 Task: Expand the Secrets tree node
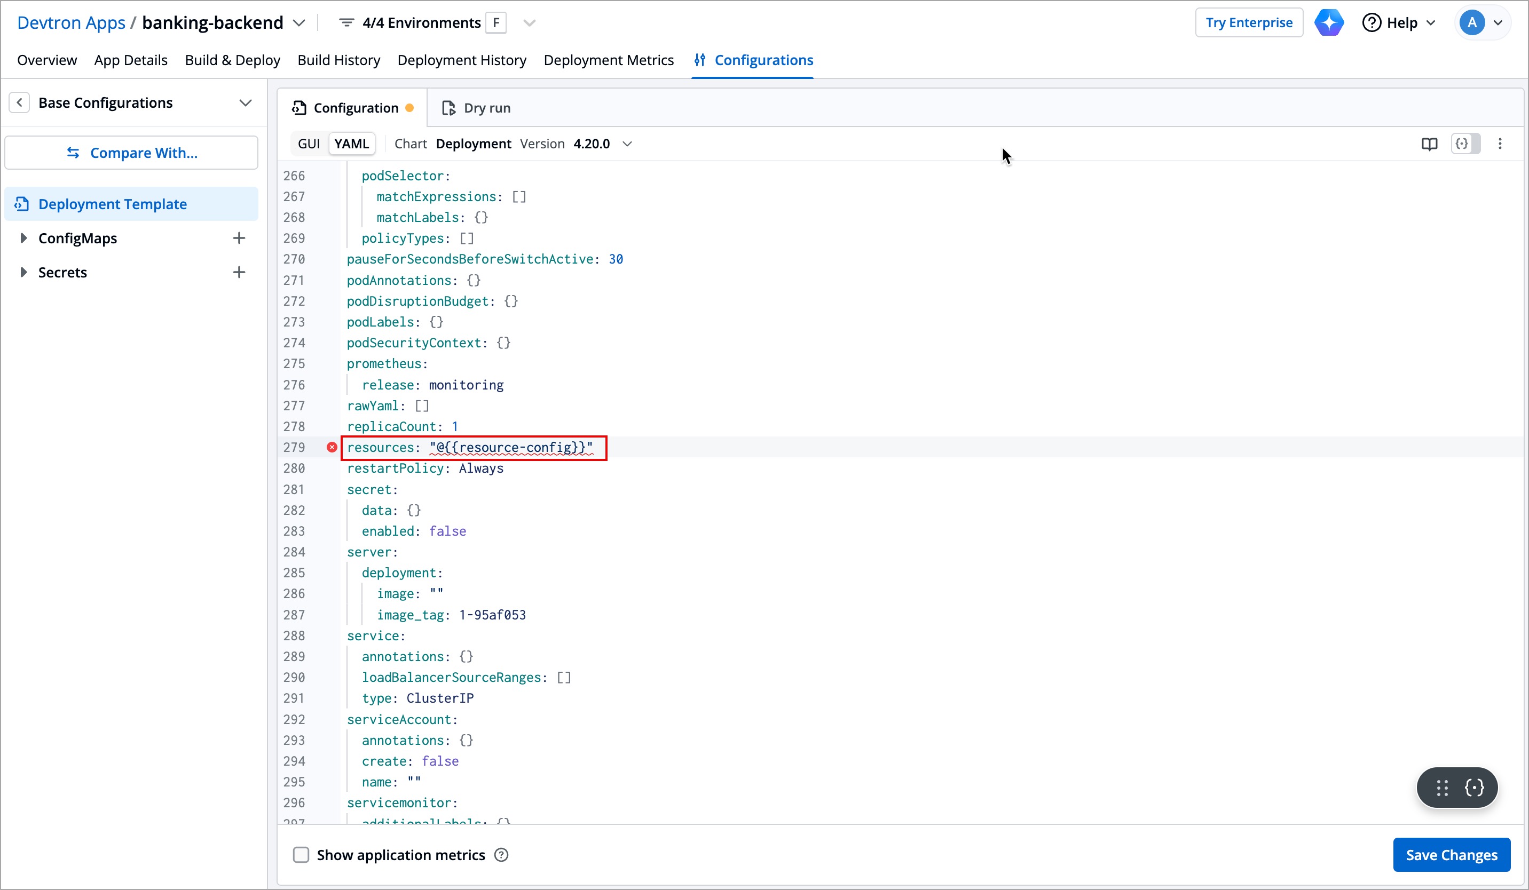click(x=23, y=272)
